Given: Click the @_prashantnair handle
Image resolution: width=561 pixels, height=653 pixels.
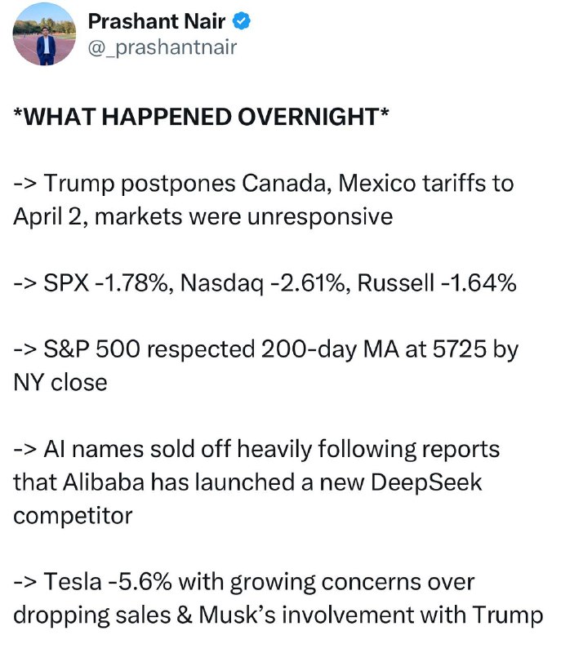Looking at the screenshot, I should click(163, 47).
